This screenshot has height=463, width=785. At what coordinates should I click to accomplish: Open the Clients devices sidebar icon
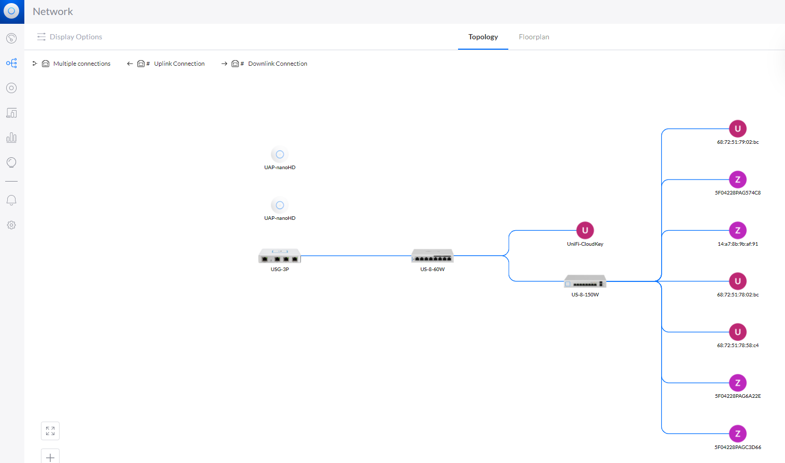11,113
